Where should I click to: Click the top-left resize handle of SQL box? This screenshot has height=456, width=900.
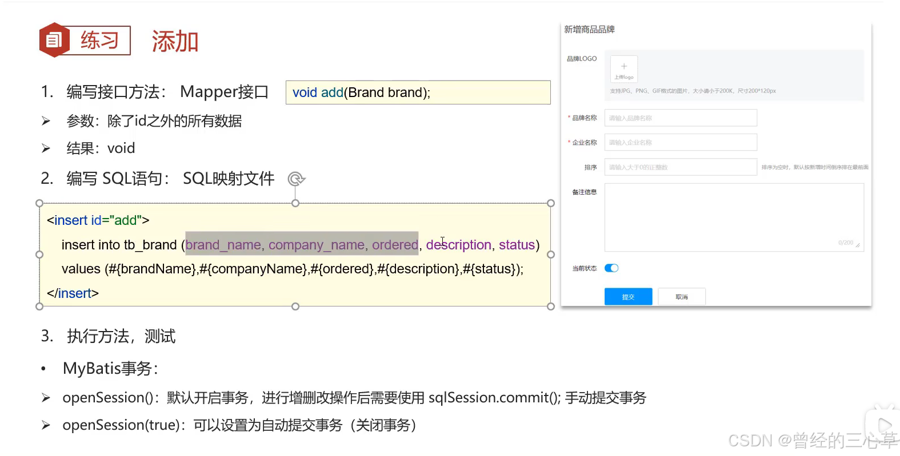coord(39,203)
